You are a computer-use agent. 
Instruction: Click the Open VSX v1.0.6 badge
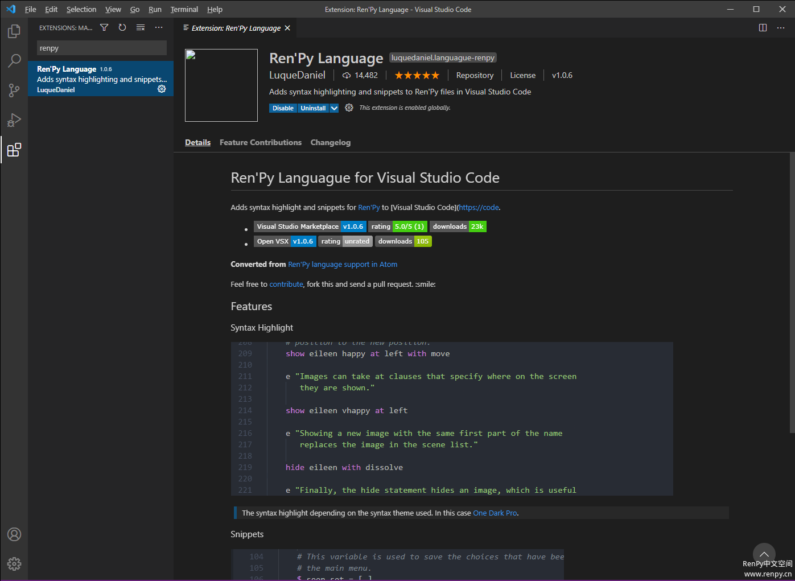[285, 241]
